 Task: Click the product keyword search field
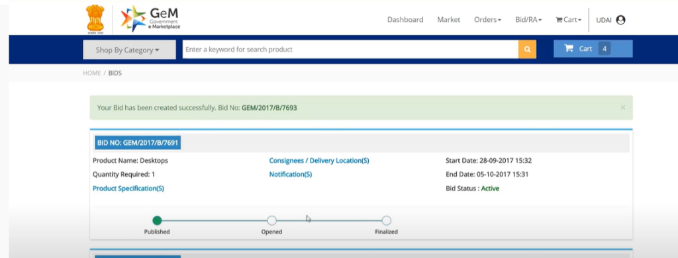(x=350, y=49)
